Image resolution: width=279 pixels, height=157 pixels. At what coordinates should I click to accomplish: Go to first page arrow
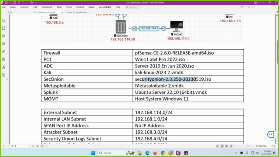click(x=4, y=146)
